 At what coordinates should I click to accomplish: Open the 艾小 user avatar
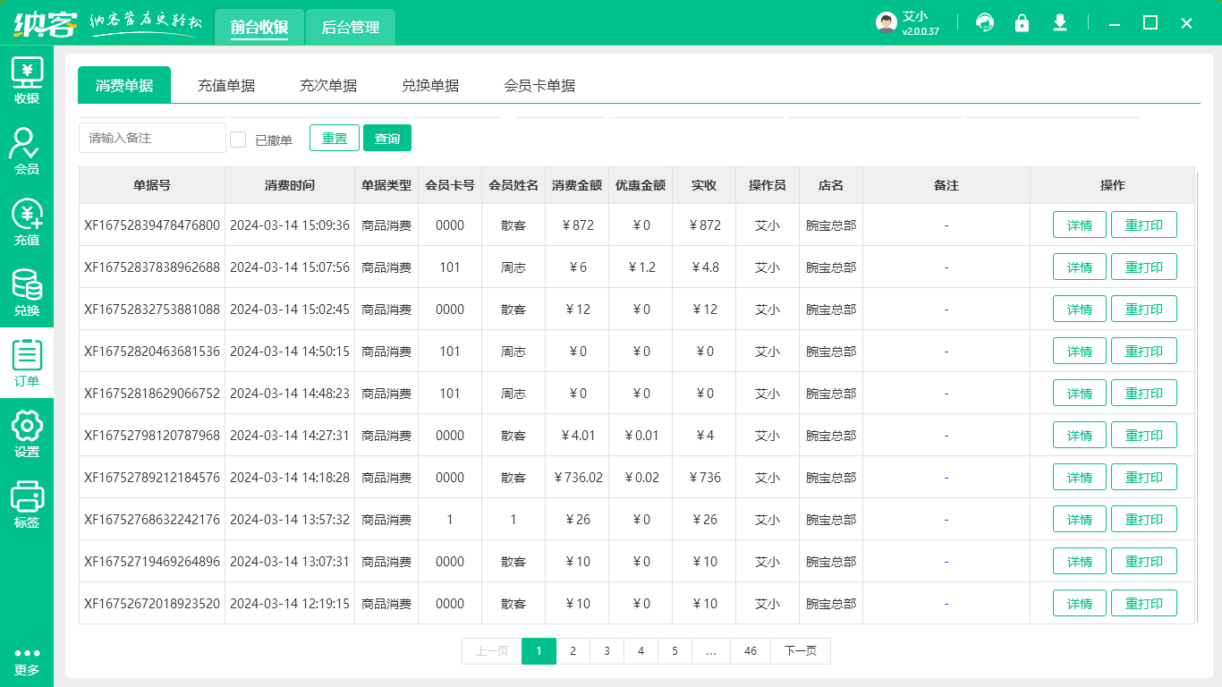click(x=886, y=22)
